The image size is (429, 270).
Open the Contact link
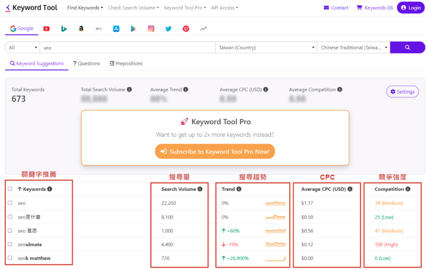pos(336,8)
